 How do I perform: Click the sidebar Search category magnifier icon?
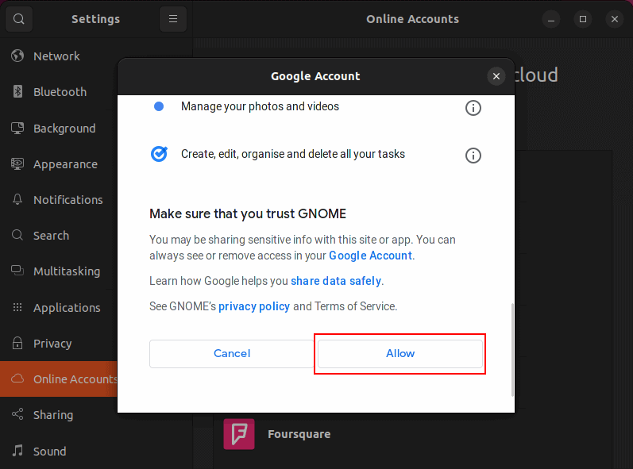tap(17, 235)
